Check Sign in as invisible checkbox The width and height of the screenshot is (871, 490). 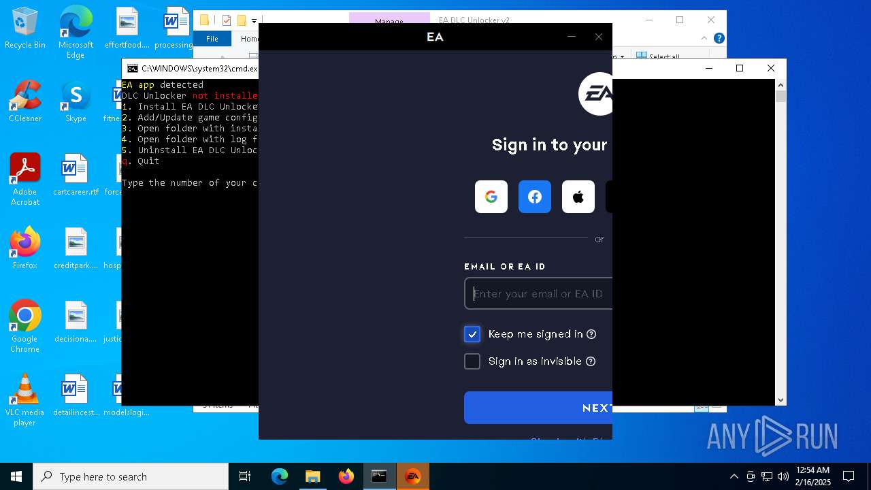pos(472,361)
